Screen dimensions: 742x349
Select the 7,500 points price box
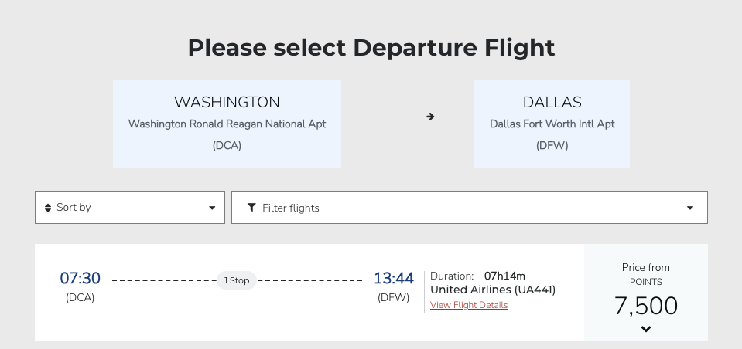(645, 293)
